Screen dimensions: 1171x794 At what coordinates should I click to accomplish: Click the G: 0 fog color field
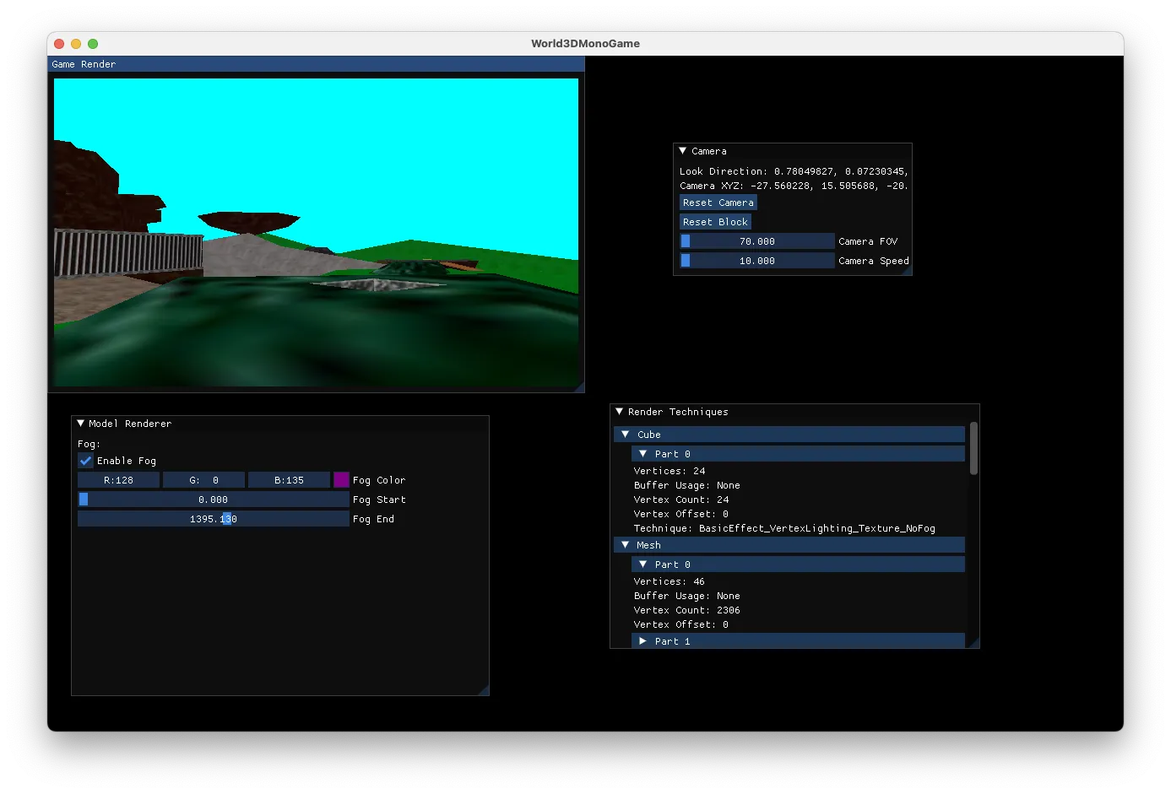[203, 480]
